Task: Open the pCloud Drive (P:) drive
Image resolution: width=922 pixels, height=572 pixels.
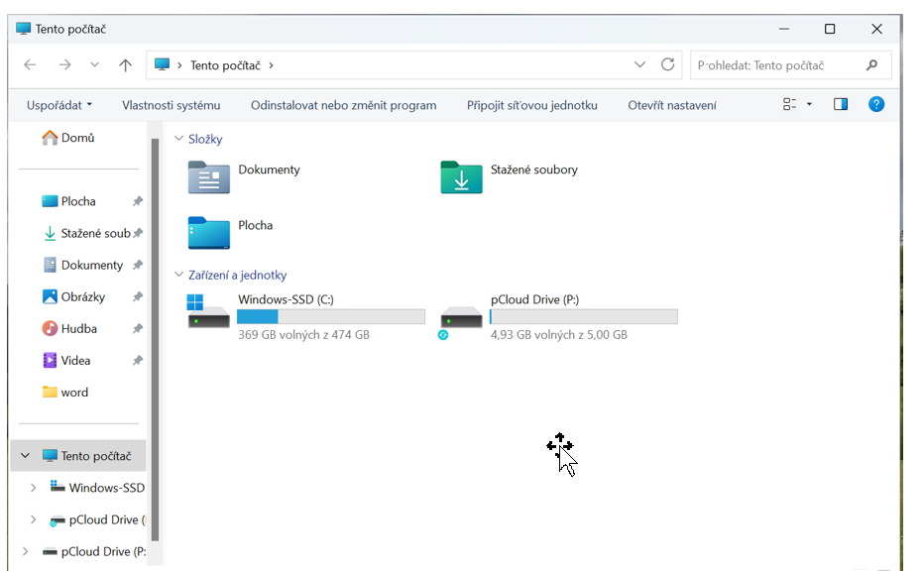Action: pos(461,316)
